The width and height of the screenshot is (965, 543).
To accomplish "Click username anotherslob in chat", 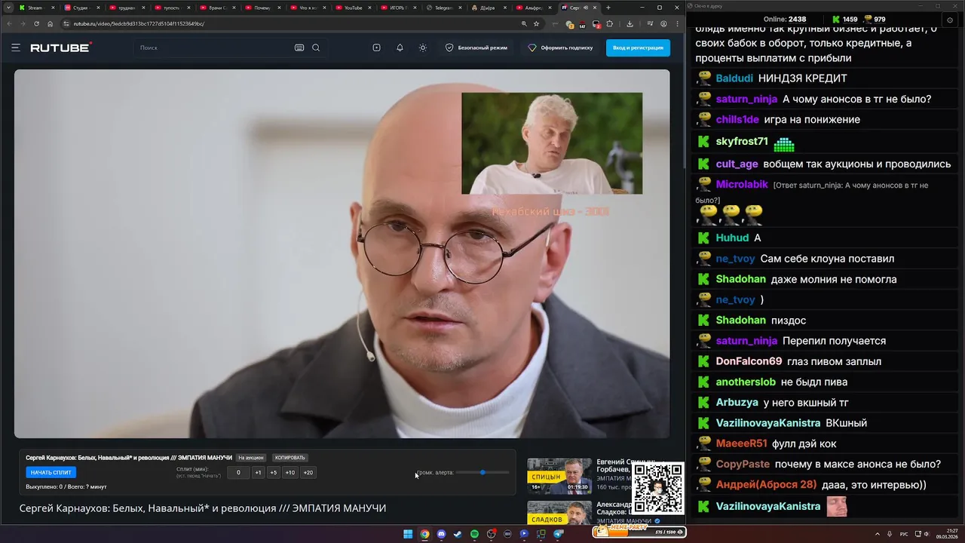I will (x=746, y=382).
